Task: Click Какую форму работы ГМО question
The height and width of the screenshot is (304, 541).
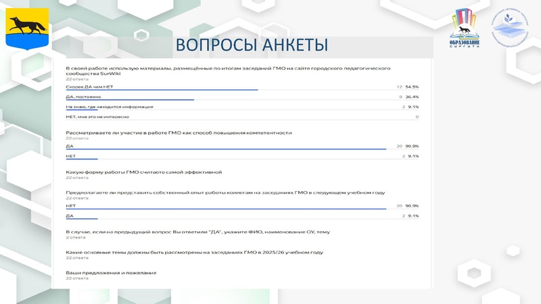Action: pos(144,172)
